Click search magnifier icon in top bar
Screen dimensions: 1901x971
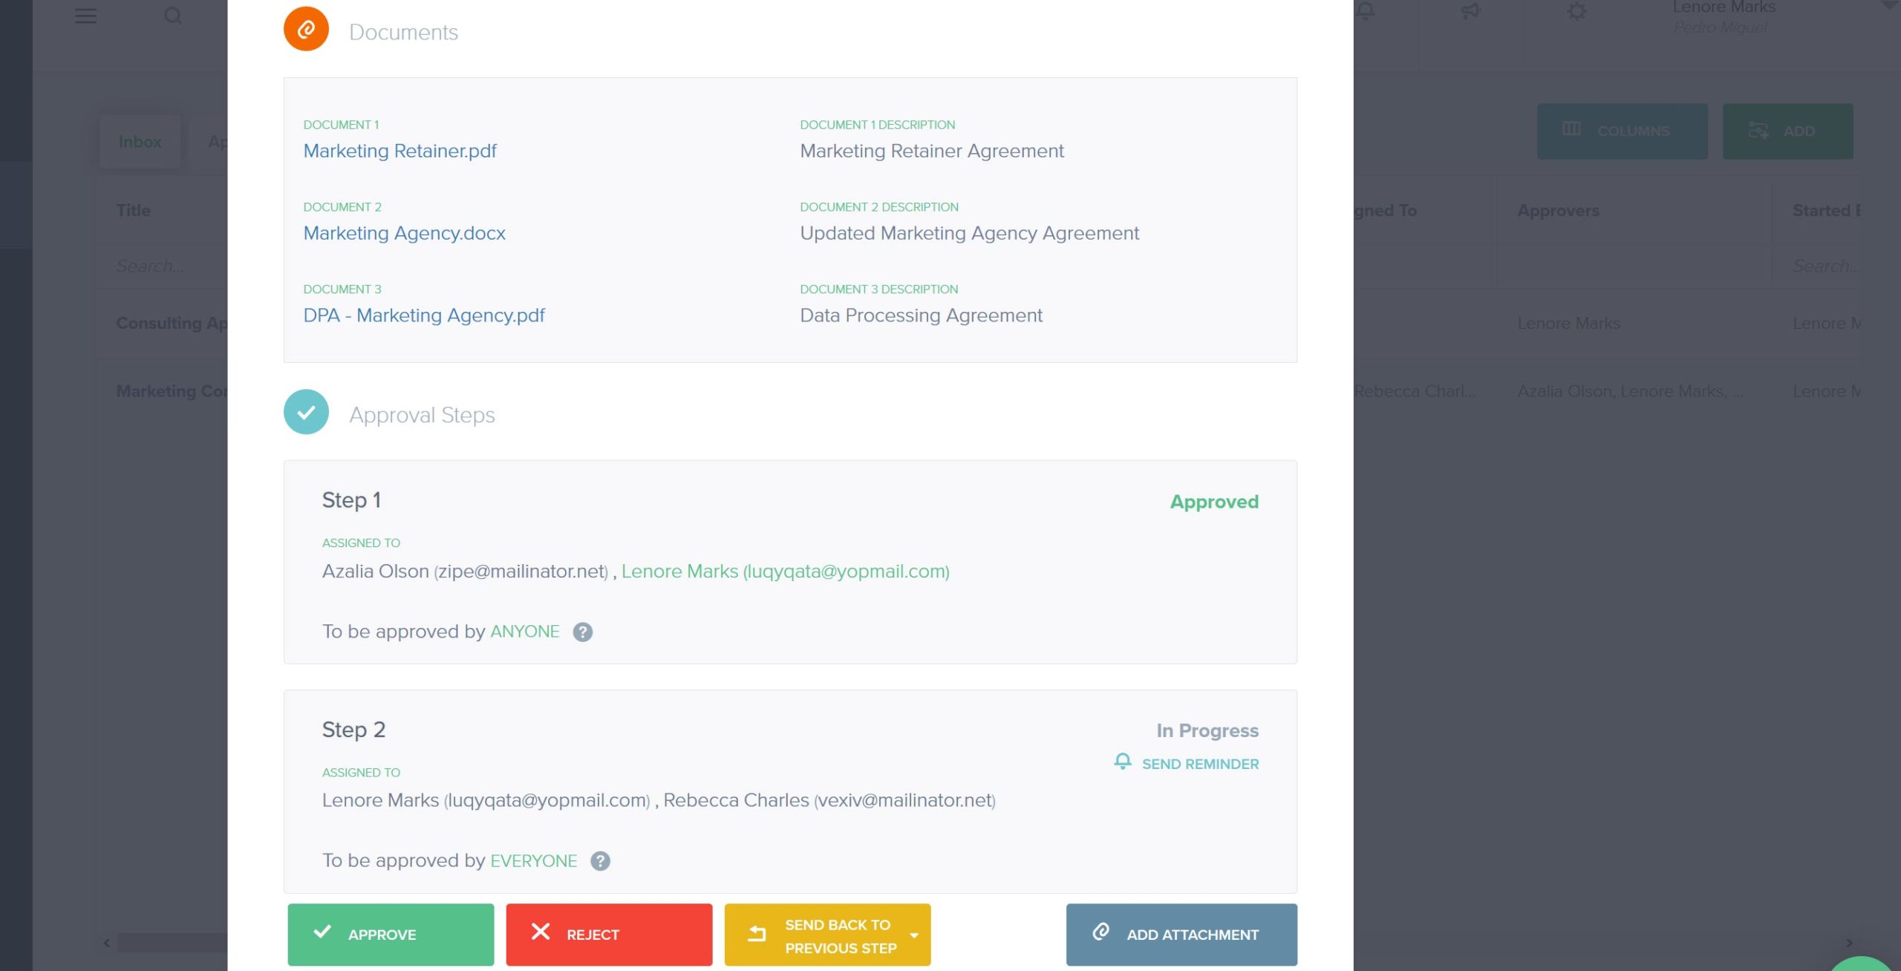coord(173,16)
